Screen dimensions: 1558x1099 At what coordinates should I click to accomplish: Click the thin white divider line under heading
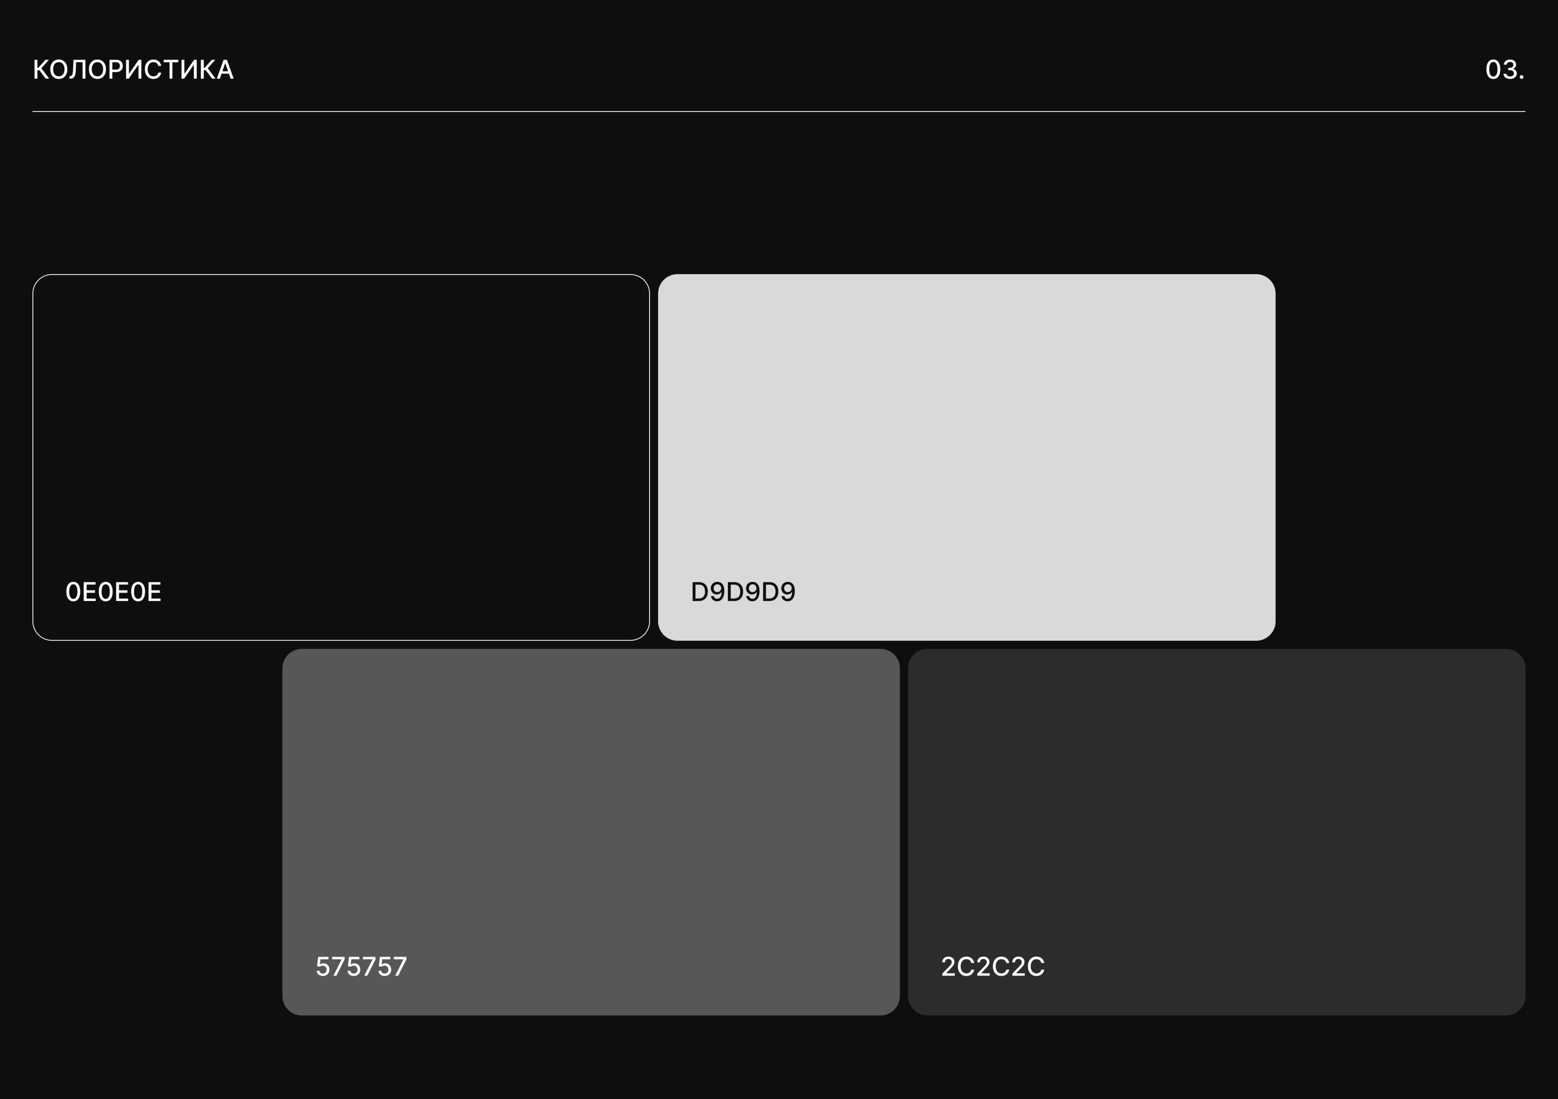point(779,111)
